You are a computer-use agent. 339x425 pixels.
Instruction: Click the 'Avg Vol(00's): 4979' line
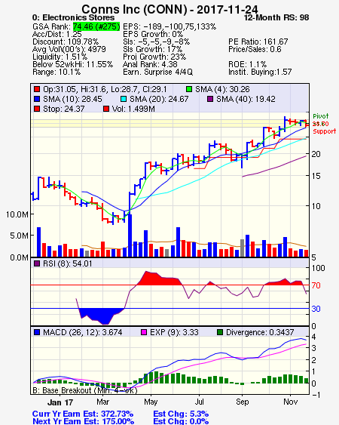point(69,49)
